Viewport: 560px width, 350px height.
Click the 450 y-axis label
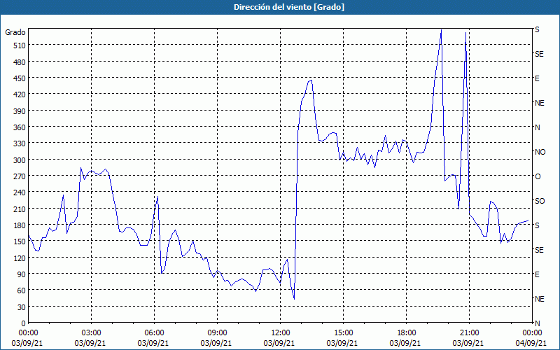click(20, 78)
